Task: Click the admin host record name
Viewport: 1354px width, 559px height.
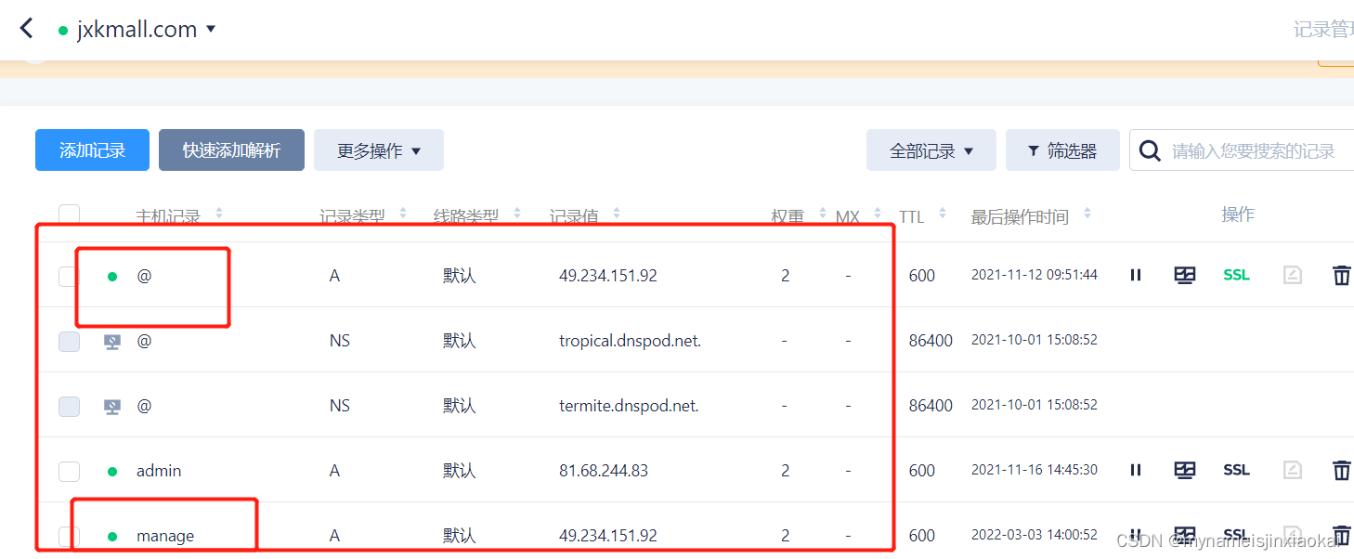Action: coord(159,471)
